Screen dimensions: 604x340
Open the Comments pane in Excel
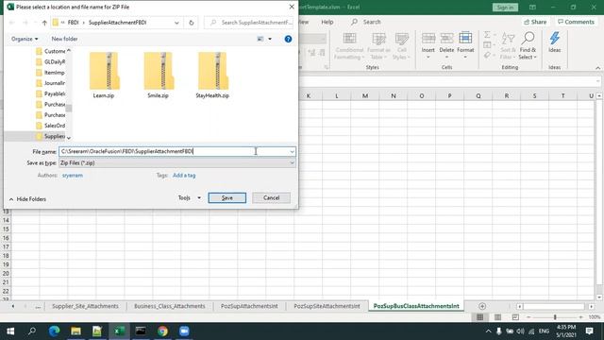point(577,22)
